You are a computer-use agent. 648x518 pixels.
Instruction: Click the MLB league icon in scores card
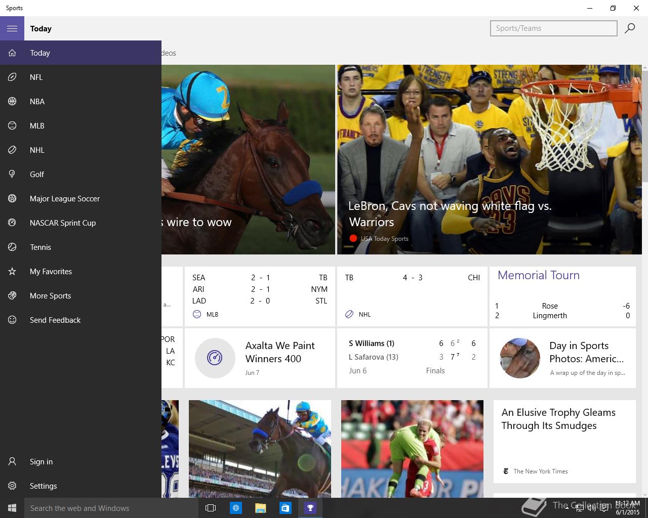click(x=197, y=314)
